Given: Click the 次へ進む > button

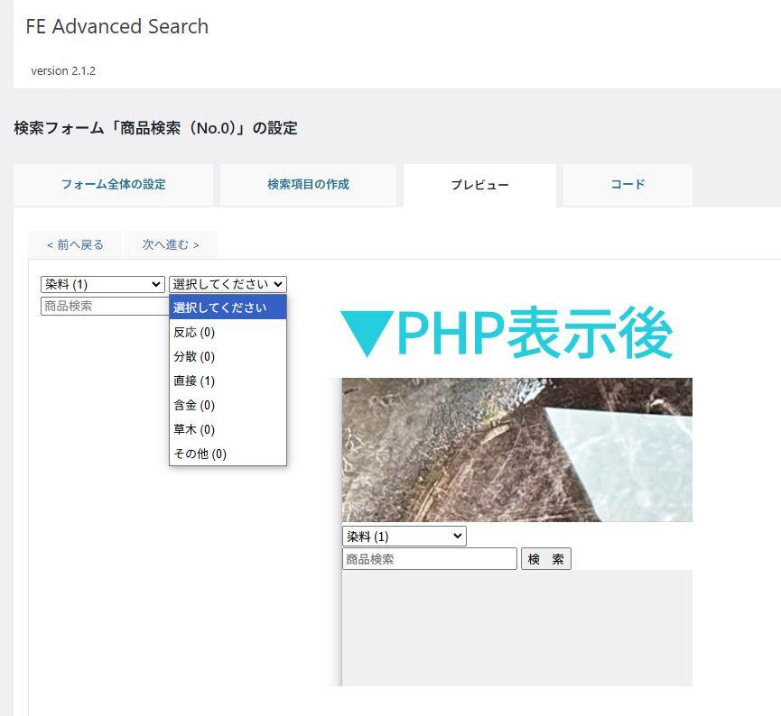Looking at the screenshot, I should [x=171, y=244].
